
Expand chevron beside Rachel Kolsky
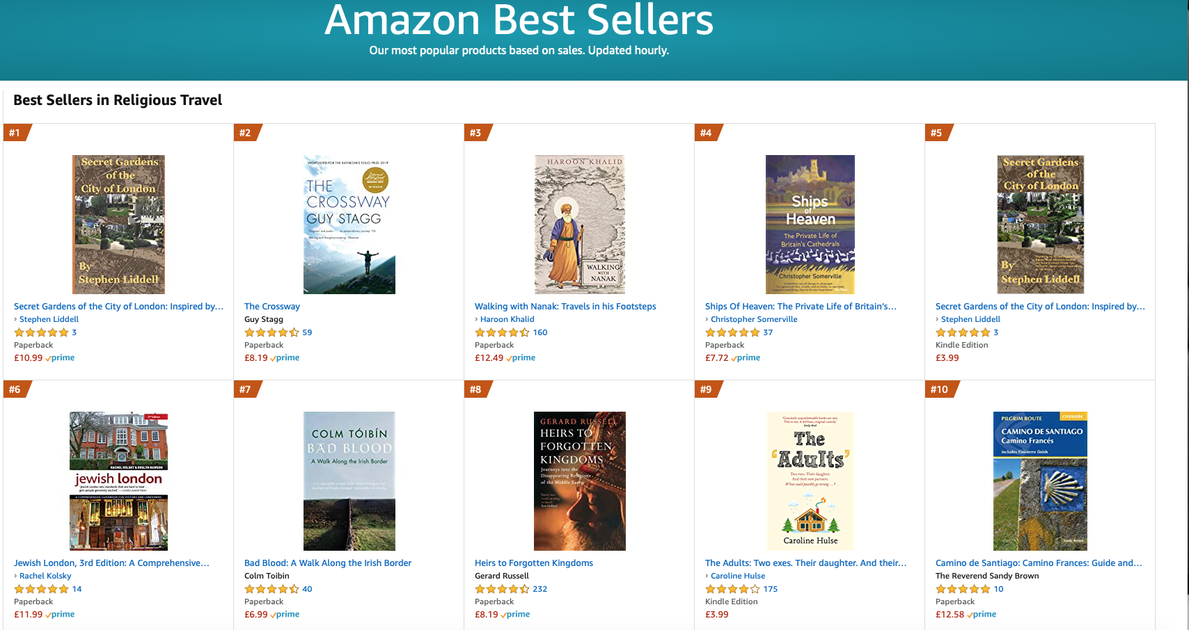(x=16, y=576)
